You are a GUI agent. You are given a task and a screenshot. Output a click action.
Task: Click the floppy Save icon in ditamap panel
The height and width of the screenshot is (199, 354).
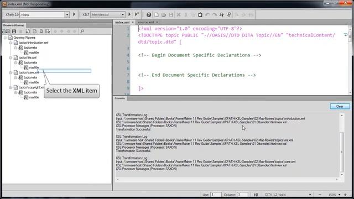[14, 31]
